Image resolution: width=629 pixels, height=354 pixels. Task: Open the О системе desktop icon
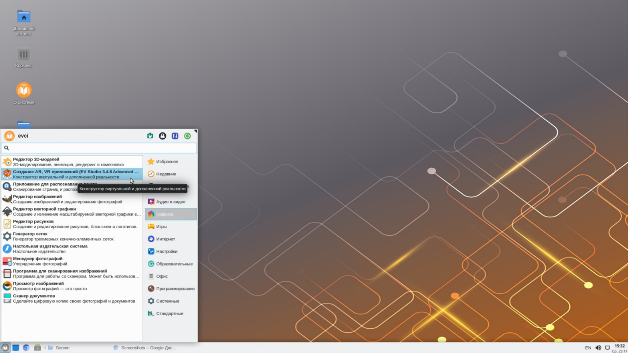click(24, 90)
